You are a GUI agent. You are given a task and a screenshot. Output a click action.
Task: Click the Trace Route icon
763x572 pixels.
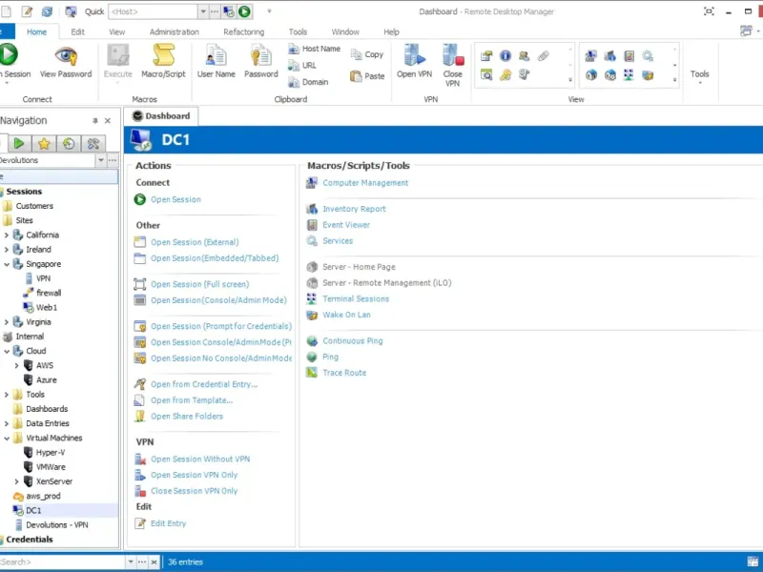[x=312, y=373]
